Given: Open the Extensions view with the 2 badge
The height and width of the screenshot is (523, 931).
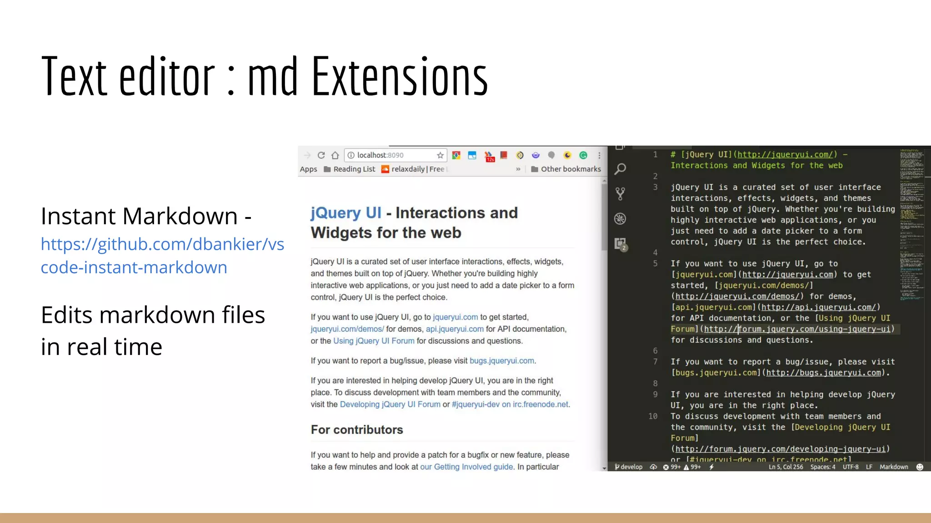Looking at the screenshot, I should pyautogui.click(x=621, y=244).
